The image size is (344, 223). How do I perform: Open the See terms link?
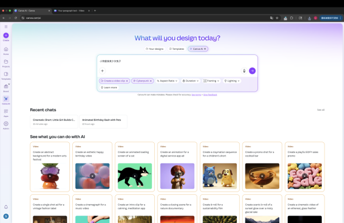click(196, 95)
